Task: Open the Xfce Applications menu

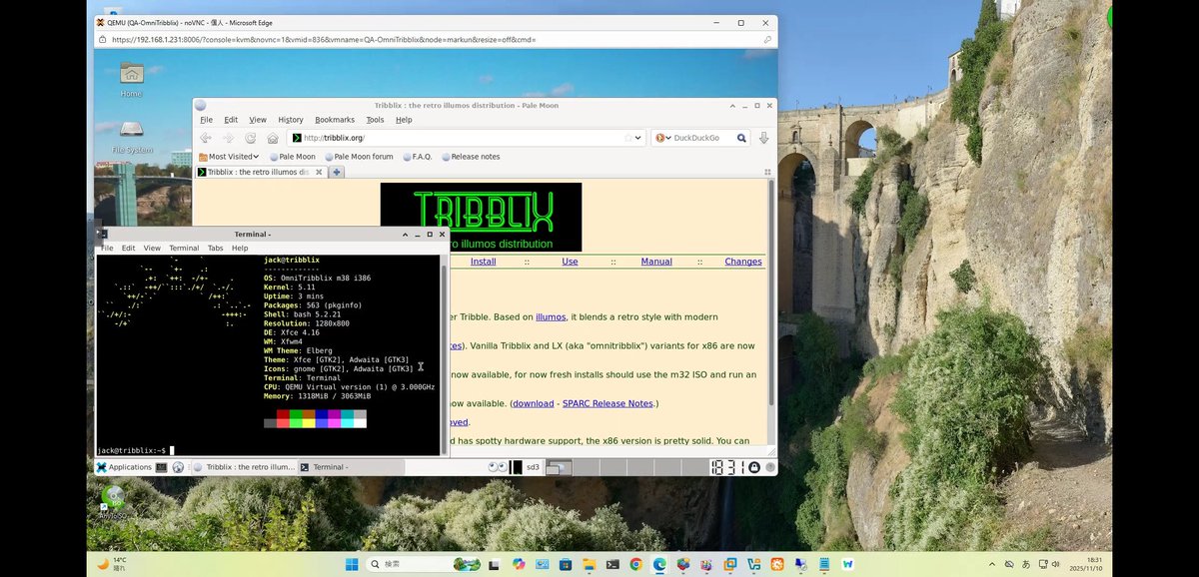Action: point(124,467)
